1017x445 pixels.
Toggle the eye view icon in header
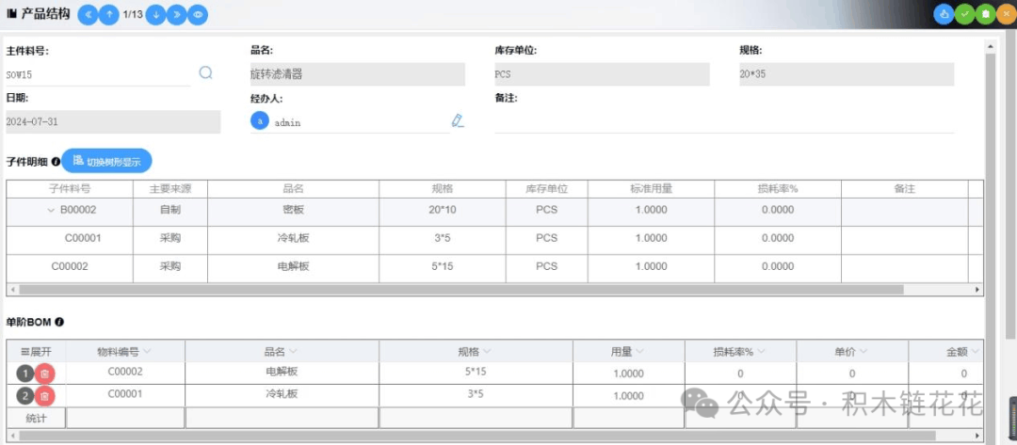pos(198,15)
